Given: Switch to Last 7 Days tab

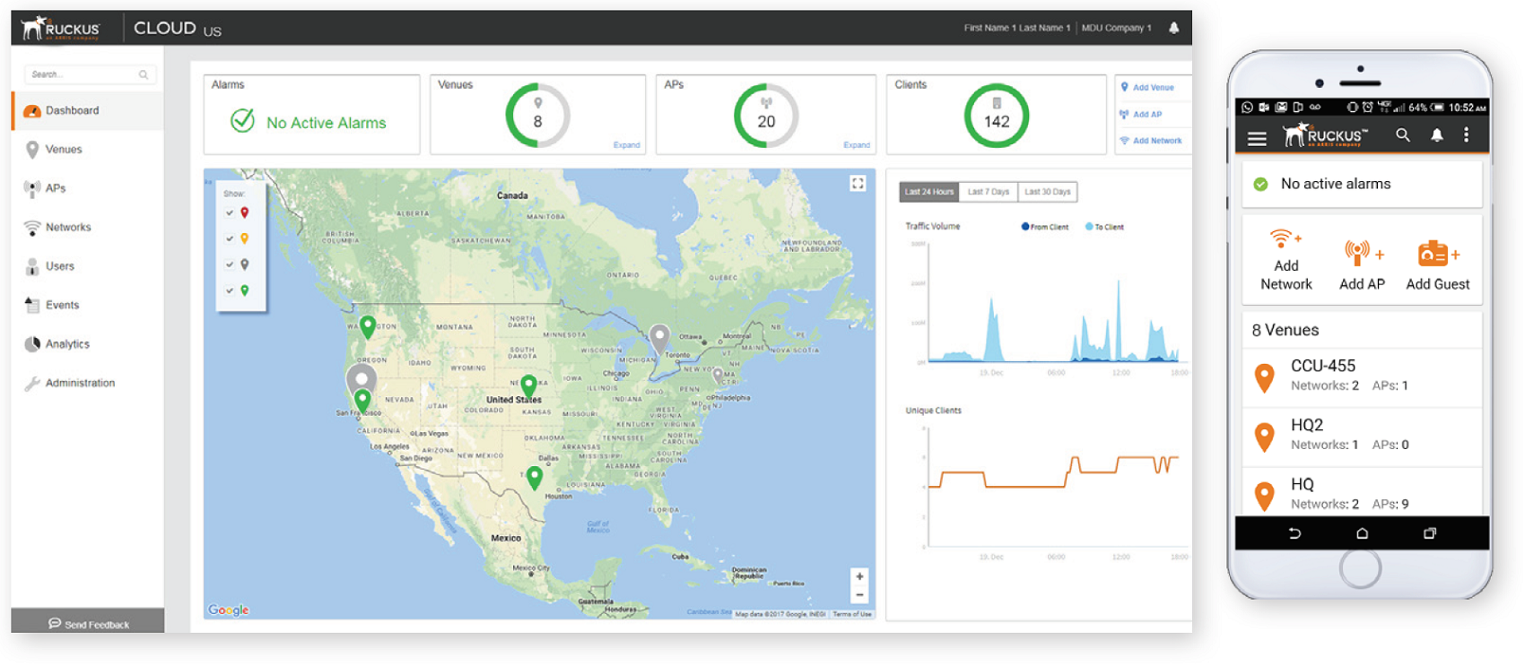Looking at the screenshot, I should pyautogui.click(x=988, y=192).
